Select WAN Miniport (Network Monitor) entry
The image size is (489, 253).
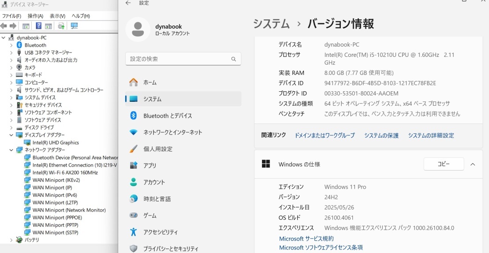coord(69,210)
